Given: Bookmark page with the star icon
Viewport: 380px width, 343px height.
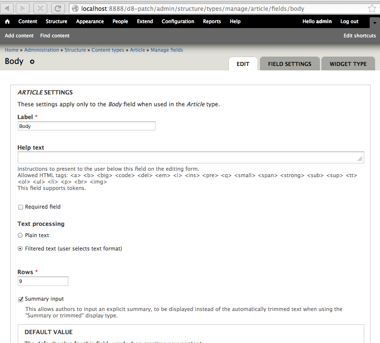Looking at the screenshot, I should pos(372,9).
